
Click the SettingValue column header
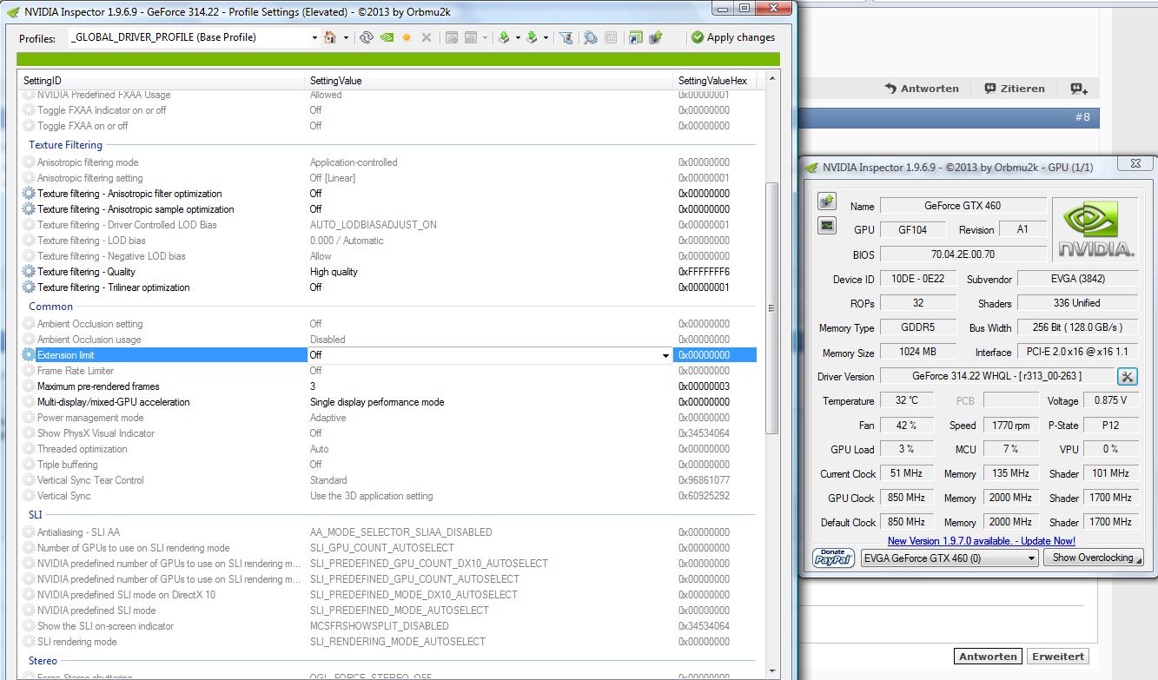(489, 81)
